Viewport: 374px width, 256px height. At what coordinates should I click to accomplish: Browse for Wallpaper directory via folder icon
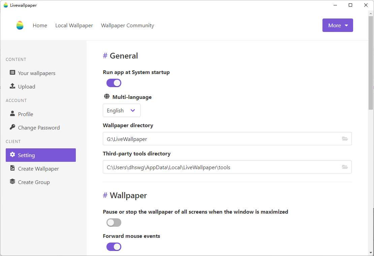(x=345, y=139)
